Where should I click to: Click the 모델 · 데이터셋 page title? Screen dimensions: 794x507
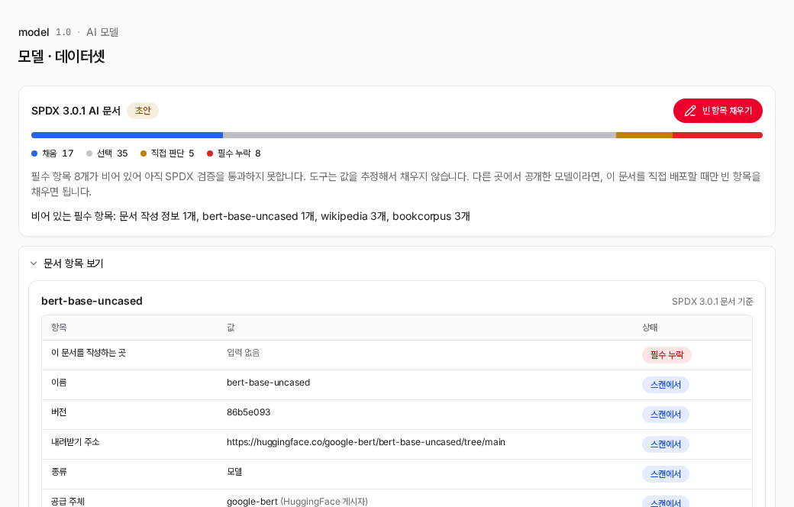point(61,57)
